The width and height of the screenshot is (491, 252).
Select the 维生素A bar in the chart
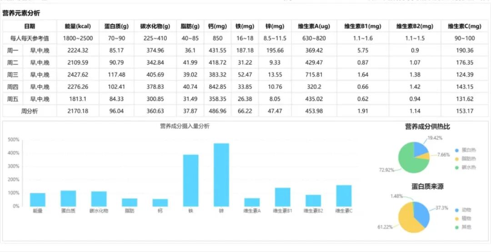pyautogui.click(x=252, y=202)
